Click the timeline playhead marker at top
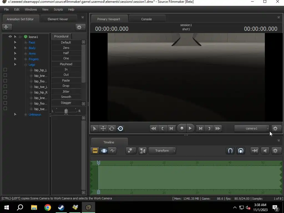The image size is (284, 213). coord(98,163)
